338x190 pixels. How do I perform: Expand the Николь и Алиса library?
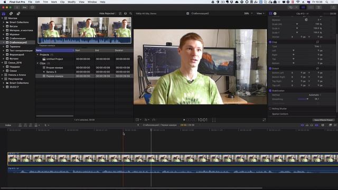[x=2, y=75]
